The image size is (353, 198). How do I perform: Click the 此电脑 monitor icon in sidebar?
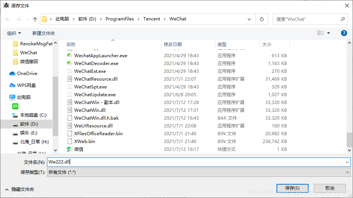coord(12,97)
